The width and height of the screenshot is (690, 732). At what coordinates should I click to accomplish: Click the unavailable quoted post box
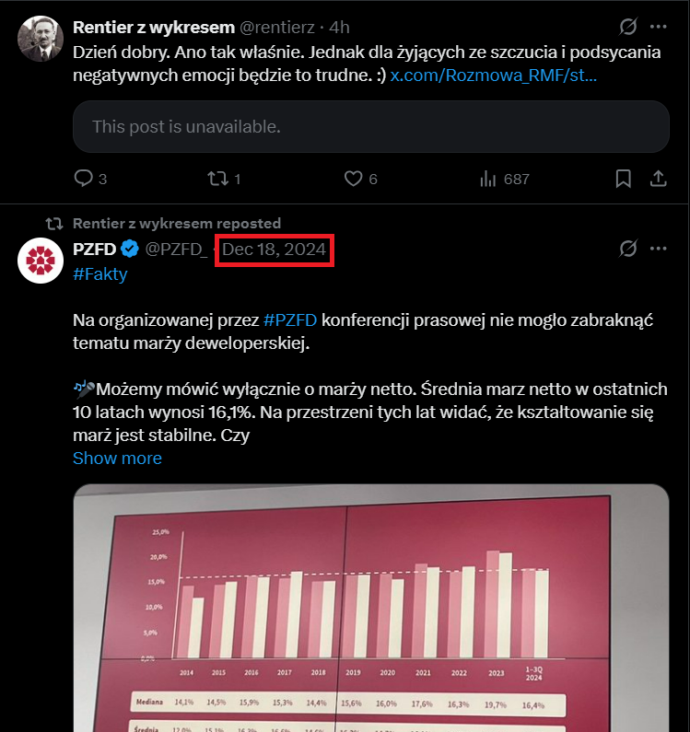(x=370, y=126)
